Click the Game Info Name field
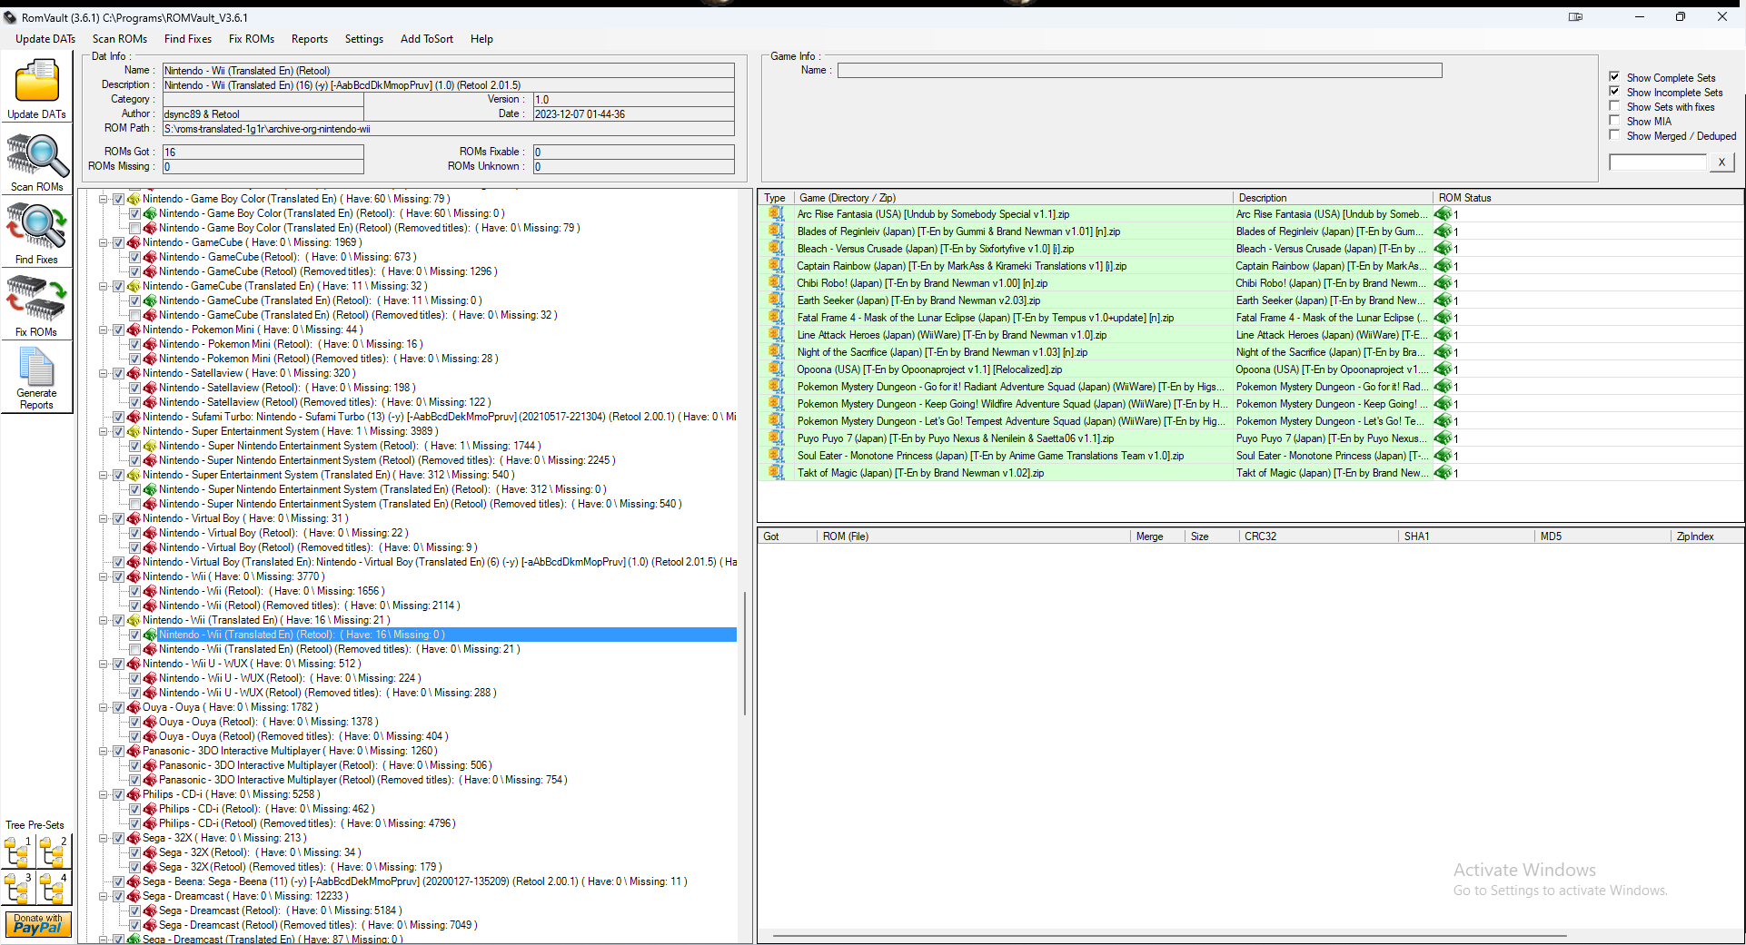Viewport: 1746px width, 945px height. pyautogui.click(x=1139, y=70)
